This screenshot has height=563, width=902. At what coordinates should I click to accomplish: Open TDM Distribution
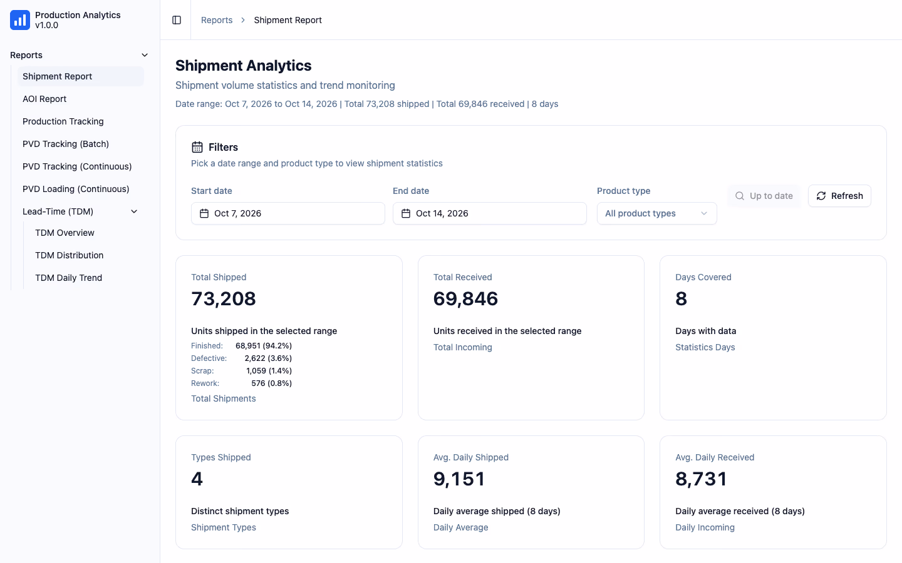click(87, 255)
